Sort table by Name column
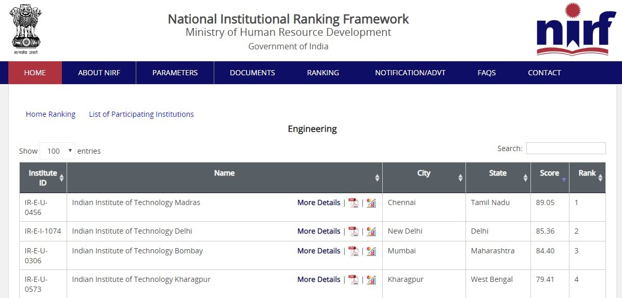622x298 pixels. [225, 178]
